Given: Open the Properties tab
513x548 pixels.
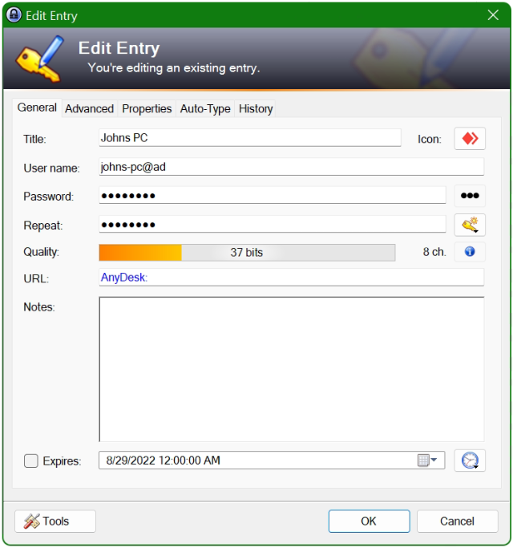Looking at the screenshot, I should tap(147, 108).
